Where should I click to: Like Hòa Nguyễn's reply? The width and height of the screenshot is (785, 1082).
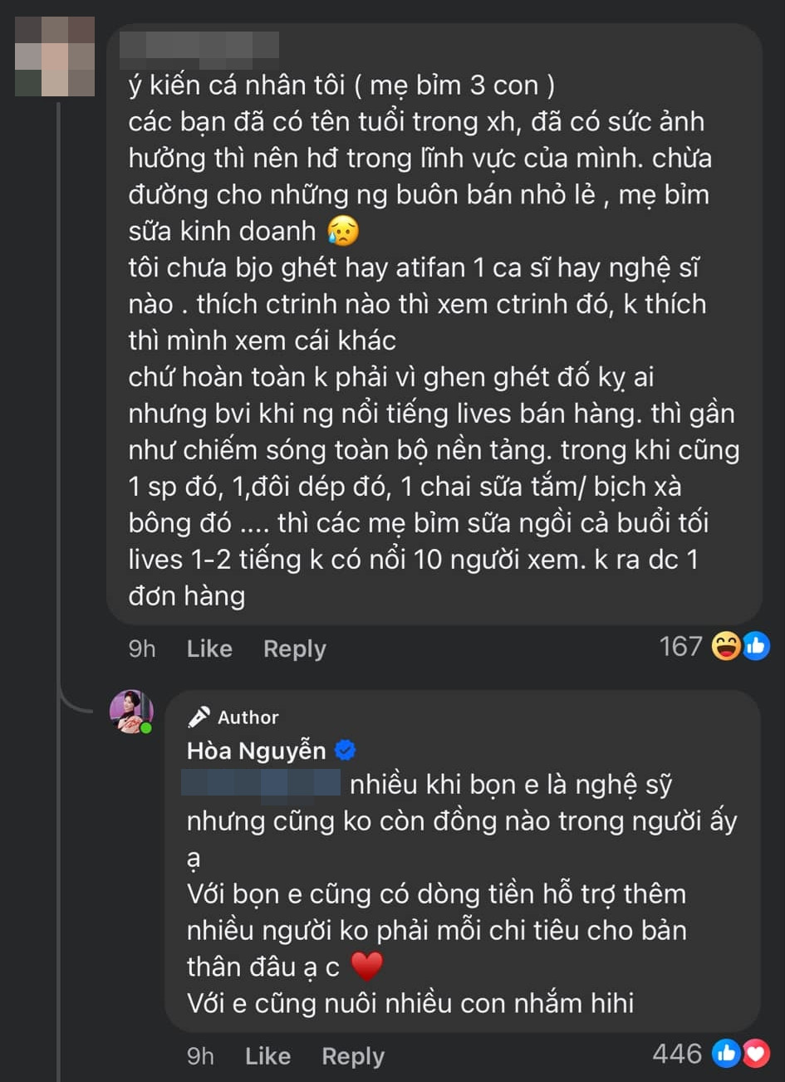[267, 1055]
